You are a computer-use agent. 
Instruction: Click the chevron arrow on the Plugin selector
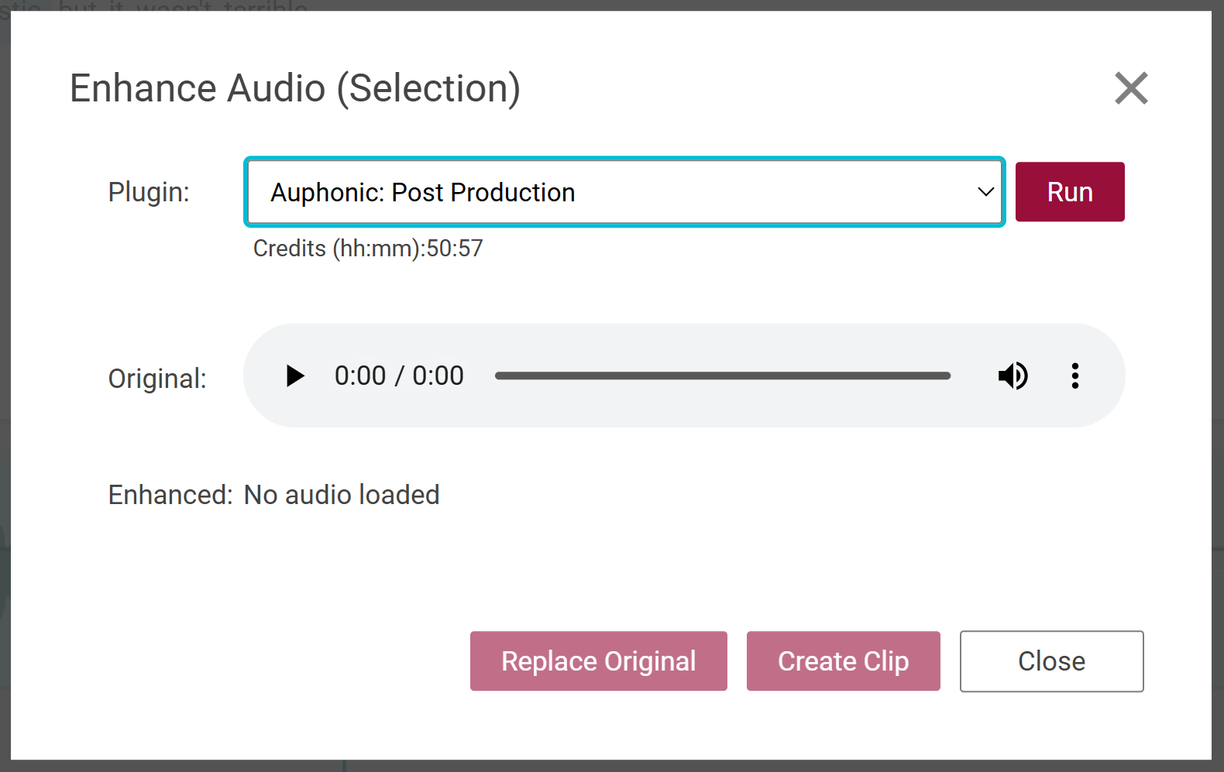point(985,192)
